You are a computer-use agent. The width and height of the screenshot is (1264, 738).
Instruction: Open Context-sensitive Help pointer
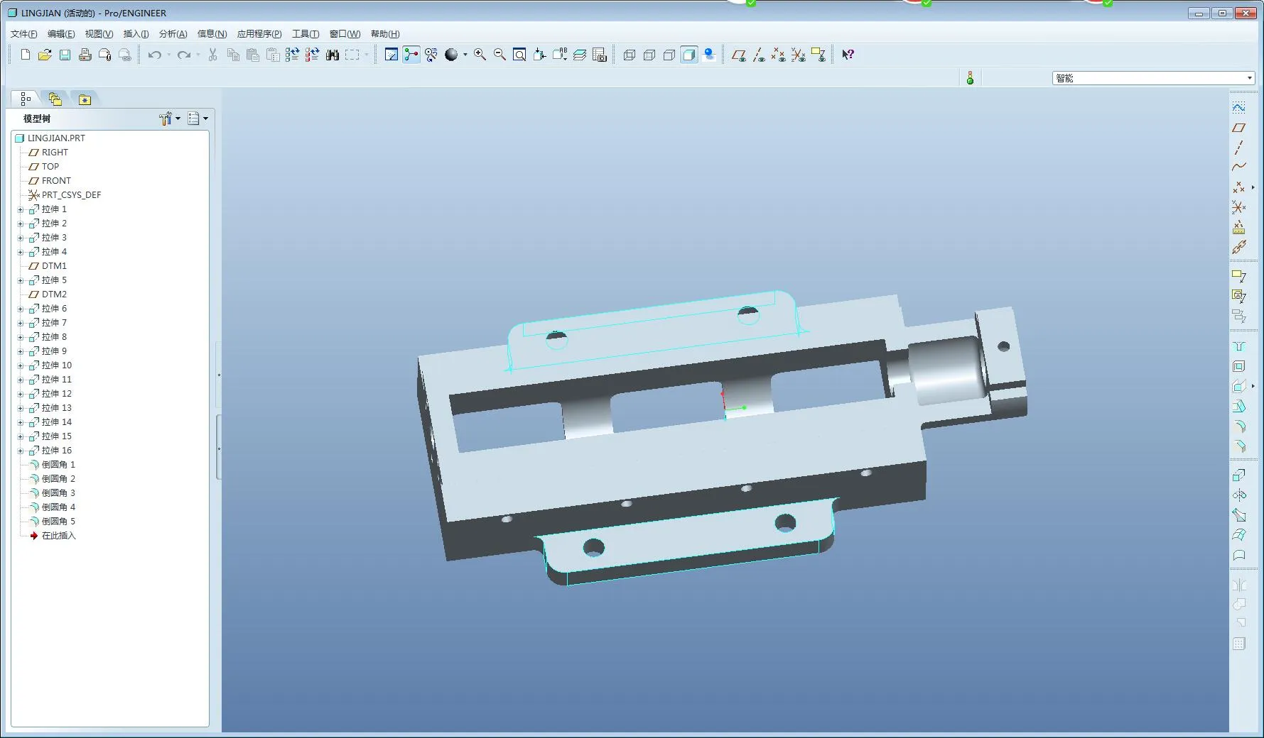pyautogui.click(x=848, y=55)
